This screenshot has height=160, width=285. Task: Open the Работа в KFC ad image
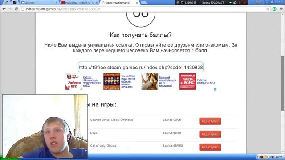(73, 81)
